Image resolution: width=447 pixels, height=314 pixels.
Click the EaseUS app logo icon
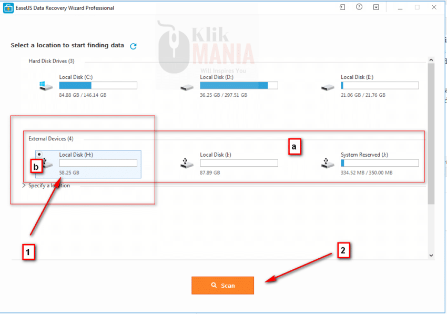pyautogui.click(x=8, y=8)
